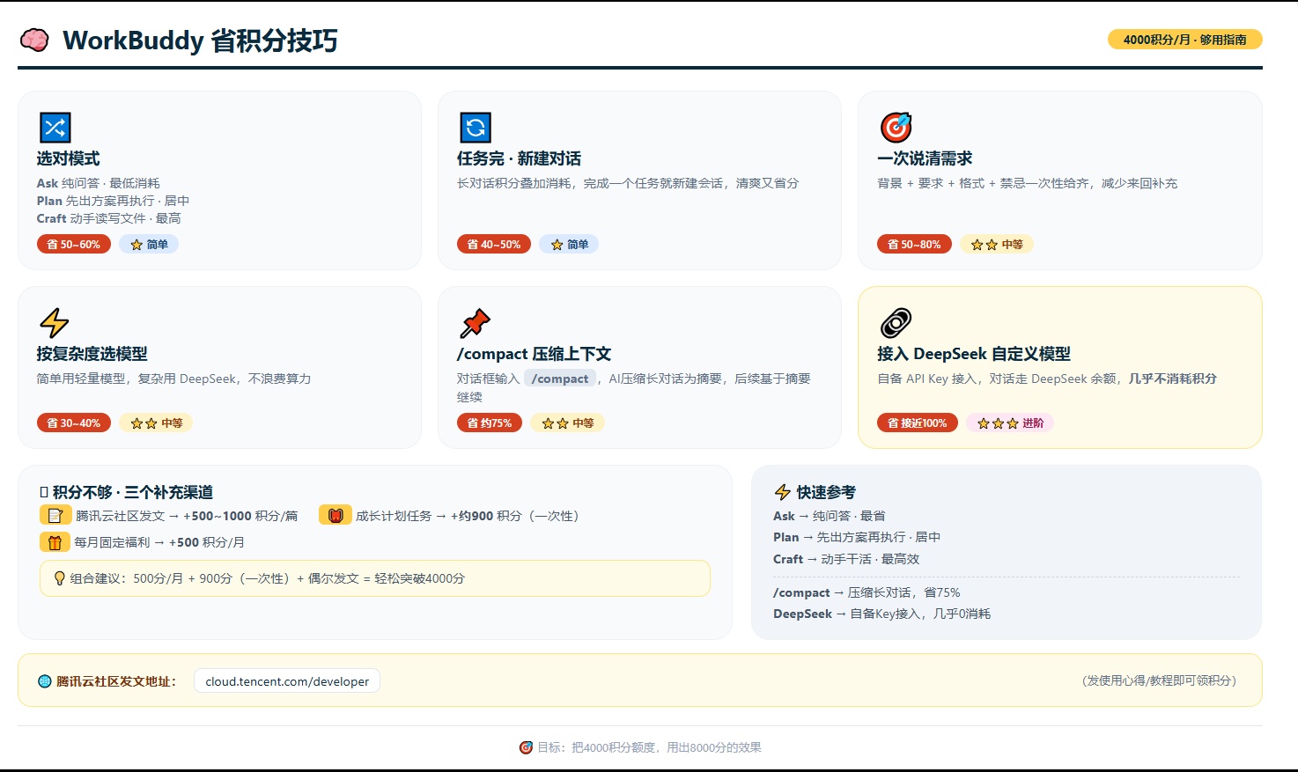Click the 任务完 · 新建对话 heading
1298x772 pixels.
pos(519,158)
